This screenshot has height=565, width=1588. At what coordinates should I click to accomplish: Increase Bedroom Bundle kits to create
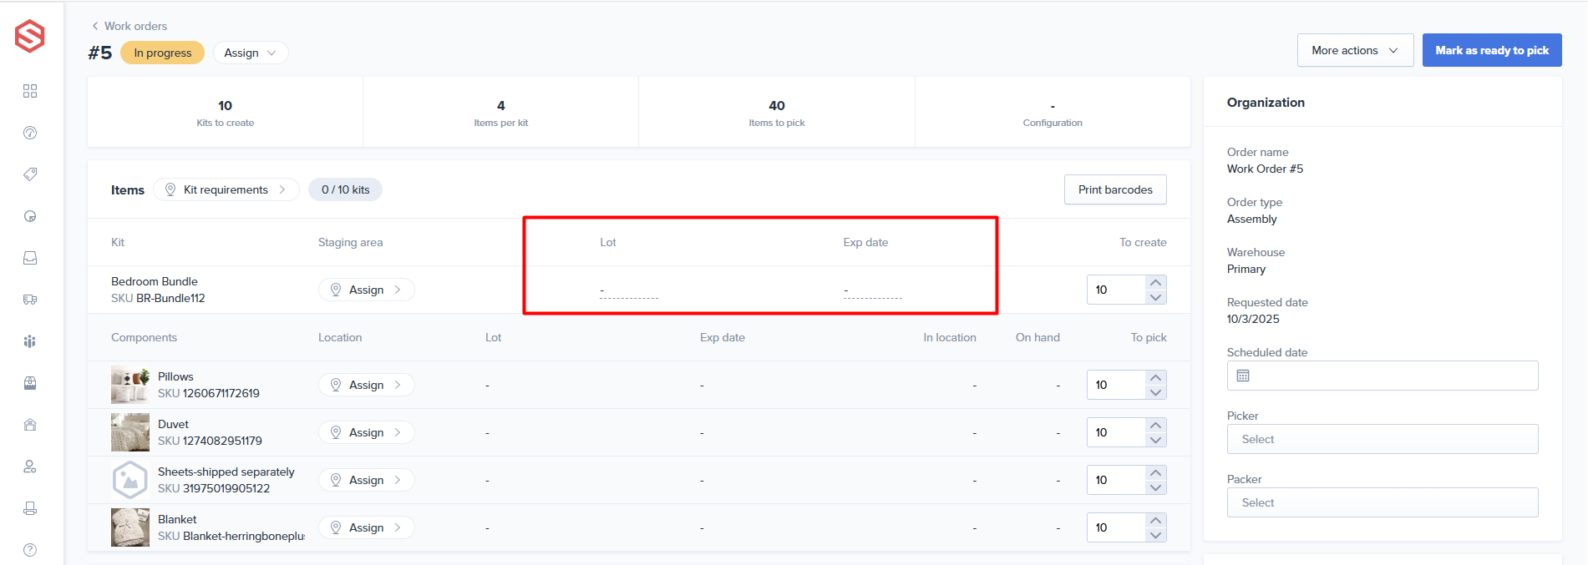coord(1155,282)
